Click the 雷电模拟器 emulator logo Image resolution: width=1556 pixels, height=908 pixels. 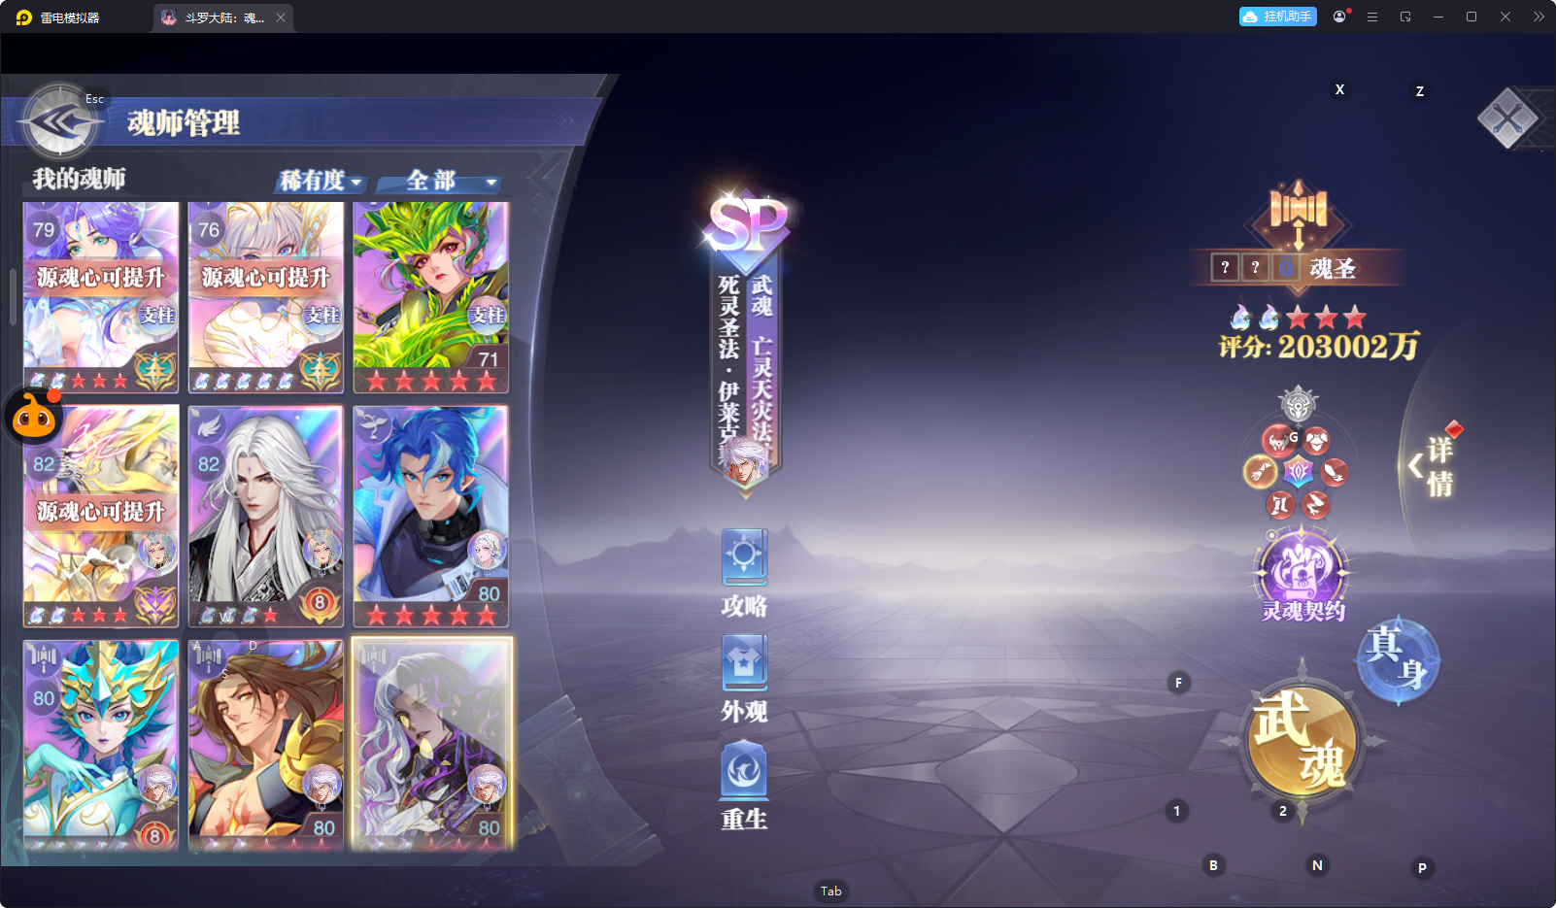[x=24, y=17]
